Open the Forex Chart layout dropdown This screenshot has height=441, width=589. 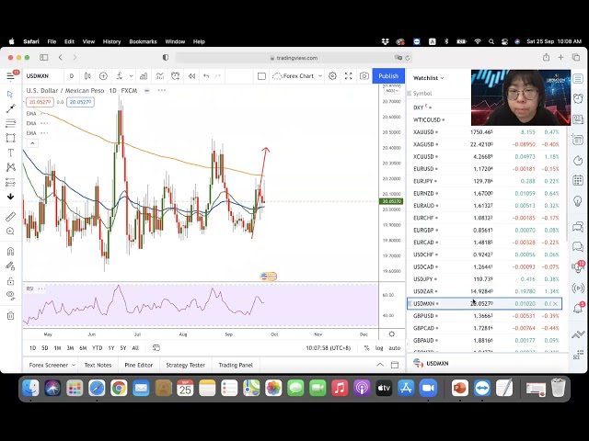tap(297, 76)
